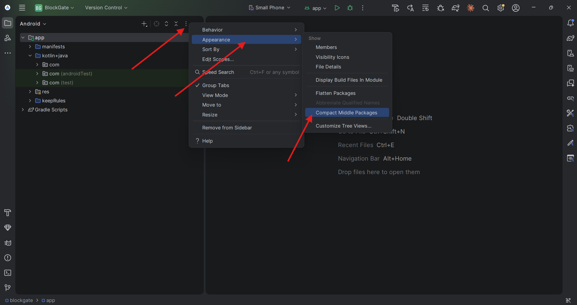Expand the com (androidTest) package
The image size is (577, 305).
37,74
